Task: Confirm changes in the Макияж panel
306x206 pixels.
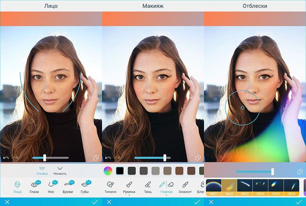Action: click(x=197, y=202)
